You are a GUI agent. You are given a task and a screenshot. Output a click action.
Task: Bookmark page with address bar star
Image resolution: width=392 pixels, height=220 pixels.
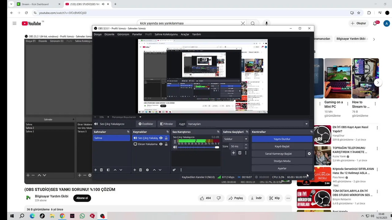tap(359, 13)
